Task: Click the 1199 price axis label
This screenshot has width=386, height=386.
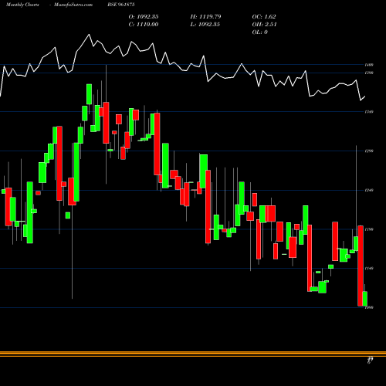Action: (369, 229)
